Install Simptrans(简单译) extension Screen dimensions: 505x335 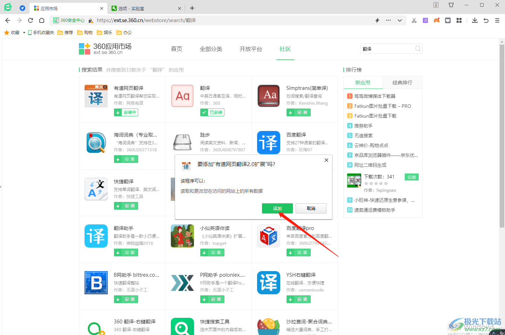coord(298,112)
